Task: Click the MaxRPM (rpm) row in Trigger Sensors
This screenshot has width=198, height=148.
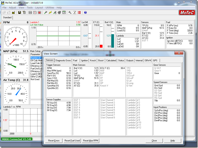Action: pyautogui.click(x=59, y=71)
